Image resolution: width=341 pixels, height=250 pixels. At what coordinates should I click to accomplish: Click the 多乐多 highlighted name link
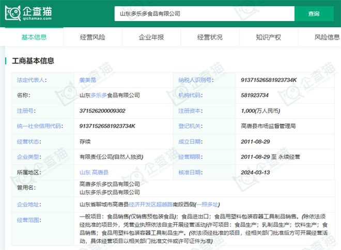click(x=99, y=95)
